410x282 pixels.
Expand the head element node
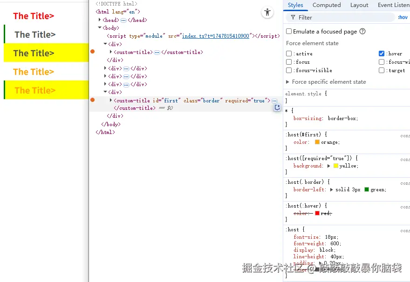pyautogui.click(x=100, y=20)
